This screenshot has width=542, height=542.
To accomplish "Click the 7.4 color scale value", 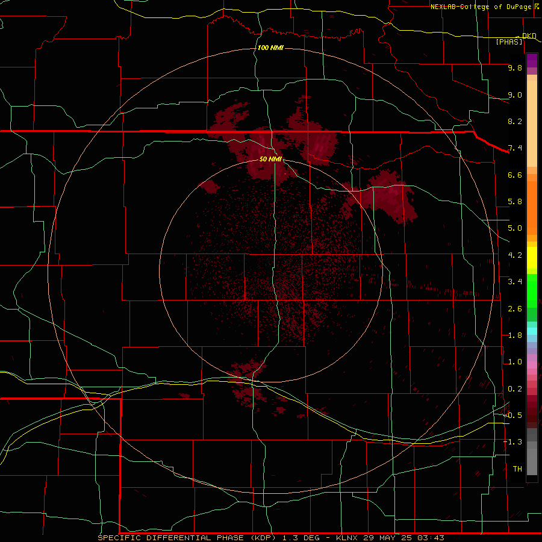I will pyautogui.click(x=515, y=148).
